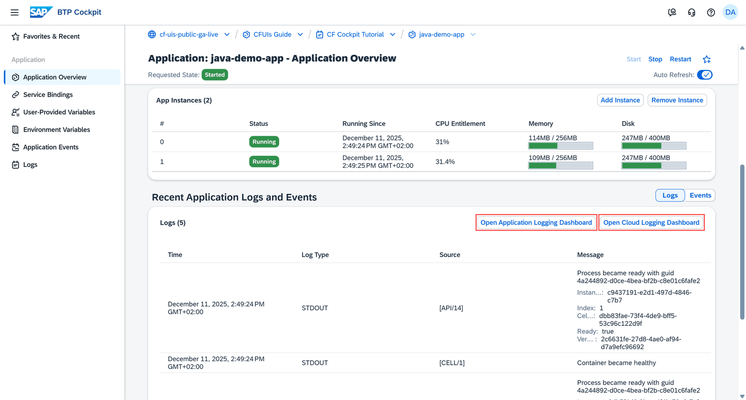Click the [API/14] source cell
The image size is (746, 400).
[451, 308]
